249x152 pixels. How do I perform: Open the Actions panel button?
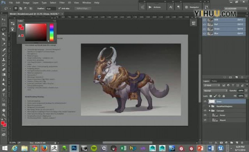(154, 7)
